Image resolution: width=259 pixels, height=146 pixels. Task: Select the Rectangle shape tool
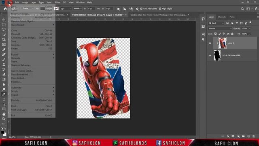4,109
